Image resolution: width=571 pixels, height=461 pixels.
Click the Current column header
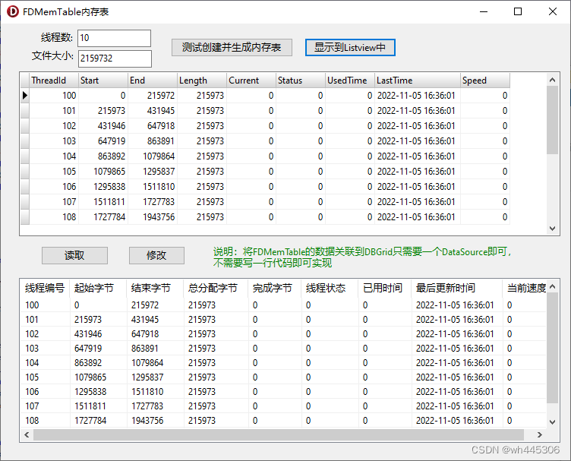click(251, 81)
